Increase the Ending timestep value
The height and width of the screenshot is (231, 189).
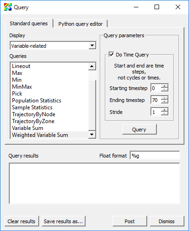165,98
